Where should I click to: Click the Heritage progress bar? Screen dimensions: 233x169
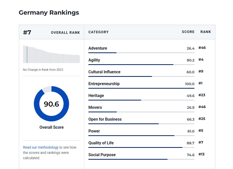[x=141, y=100]
